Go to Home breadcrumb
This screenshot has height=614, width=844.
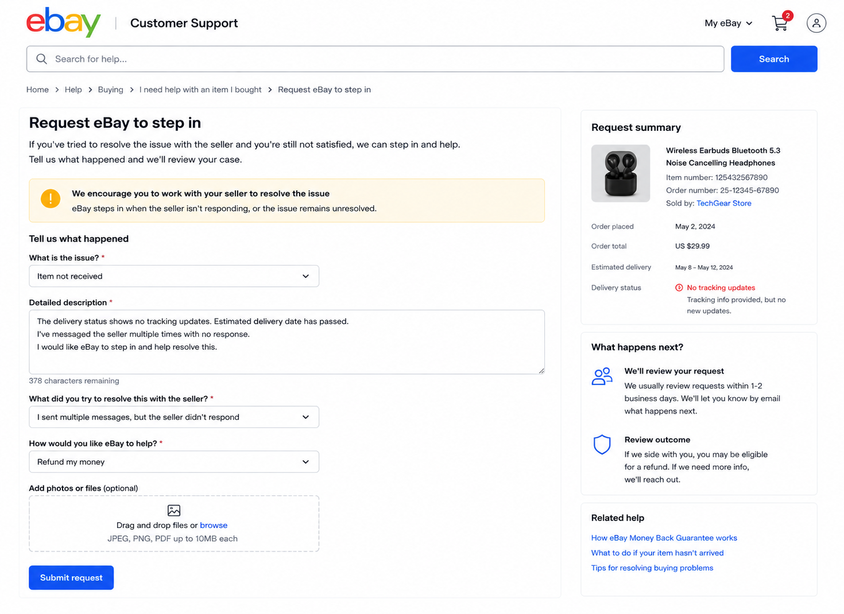[x=37, y=90]
